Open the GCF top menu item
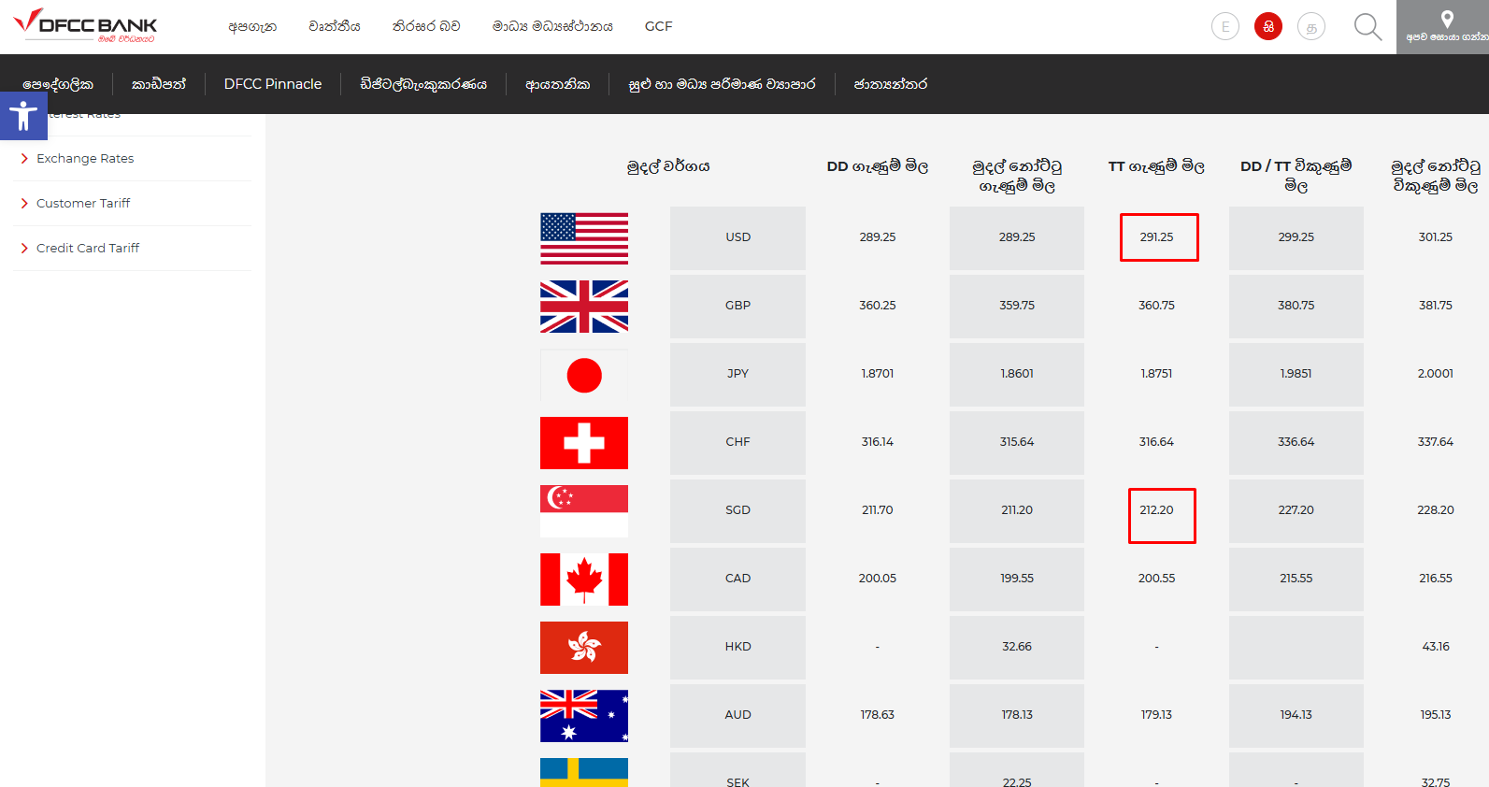 658,26
